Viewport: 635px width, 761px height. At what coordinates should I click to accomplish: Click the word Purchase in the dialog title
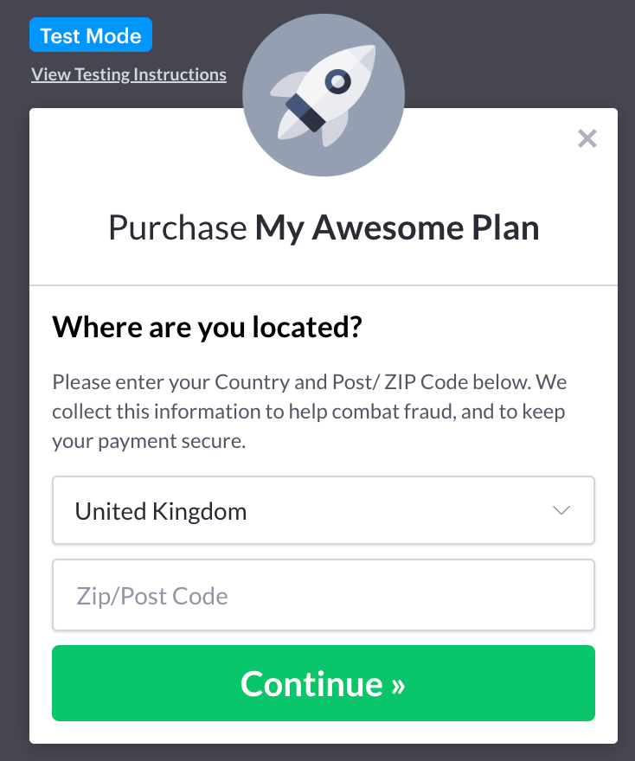click(177, 227)
